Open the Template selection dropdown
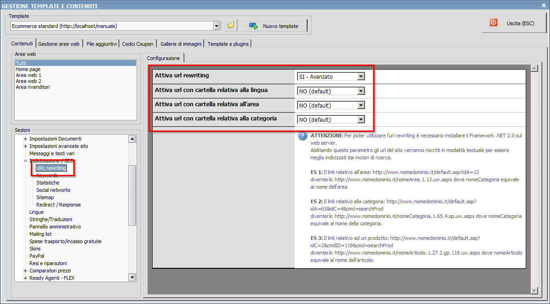The image size is (550, 304). point(217,26)
